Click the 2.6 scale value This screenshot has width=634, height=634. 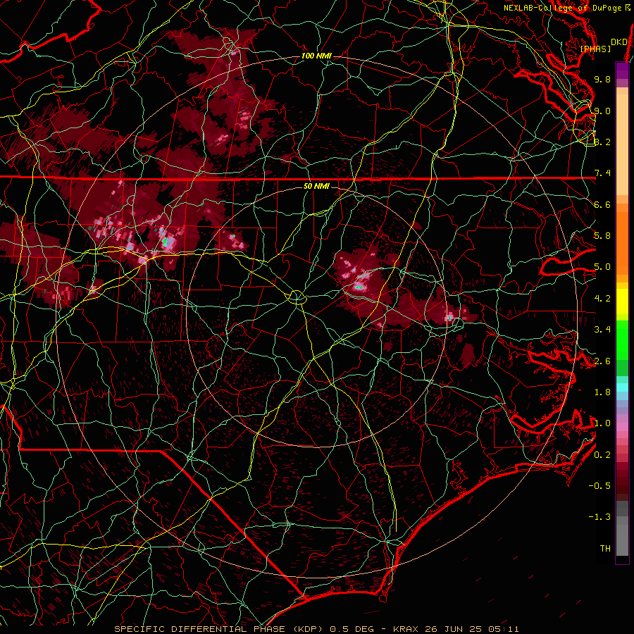pyautogui.click(x=602, y=361)
